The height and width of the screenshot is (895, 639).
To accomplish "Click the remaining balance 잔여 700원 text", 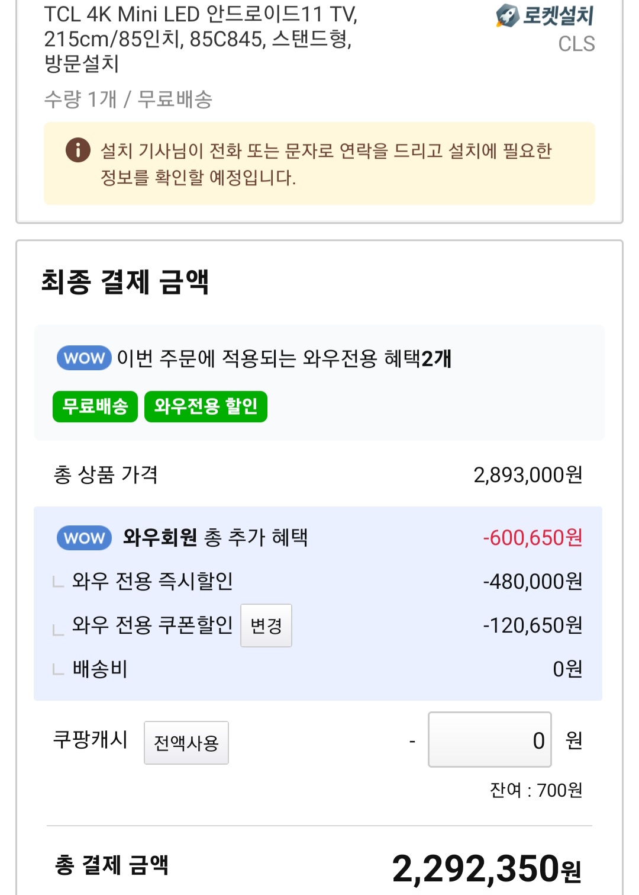I will (536, 790).
